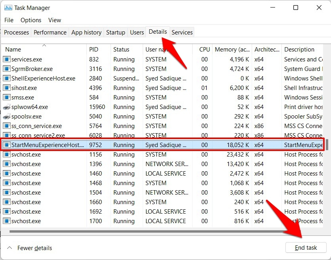Switch to the Users tab
331x260 pixels.
pos(137,32)
